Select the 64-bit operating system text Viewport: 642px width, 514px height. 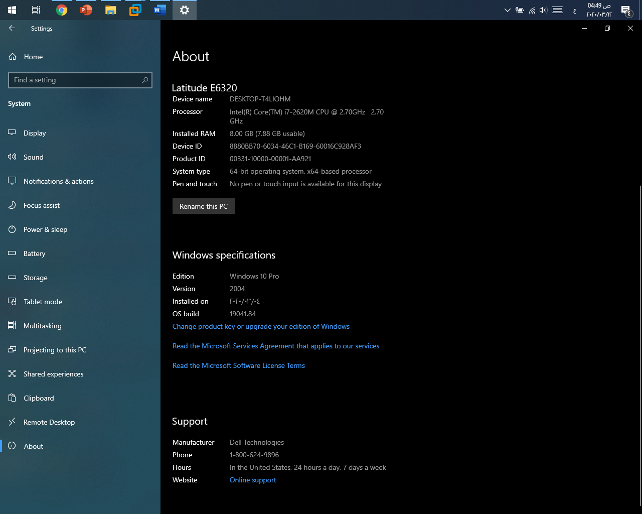[301, 171]
